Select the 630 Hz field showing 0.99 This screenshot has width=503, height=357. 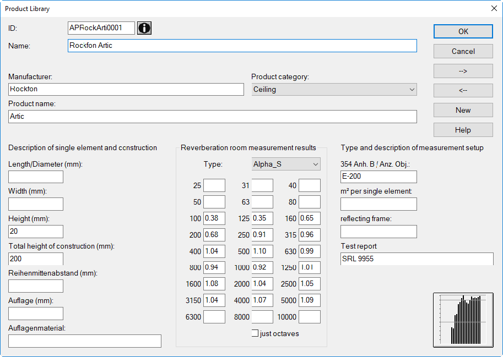[x=310, y=251]
